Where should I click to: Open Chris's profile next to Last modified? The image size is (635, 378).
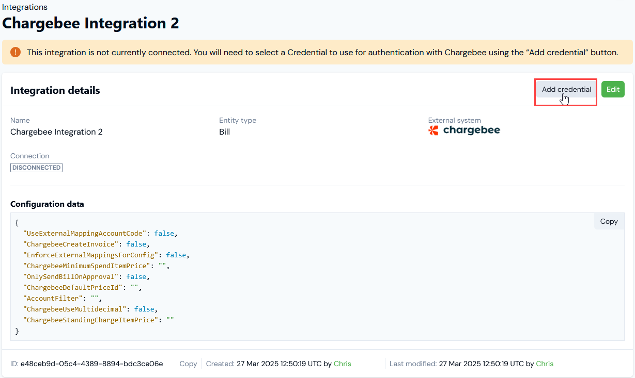tap(545, 364)
